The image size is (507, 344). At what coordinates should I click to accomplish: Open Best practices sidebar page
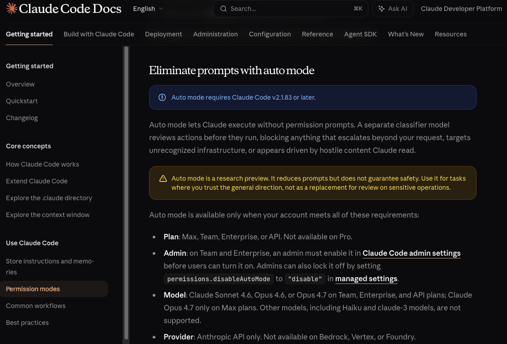27,323
